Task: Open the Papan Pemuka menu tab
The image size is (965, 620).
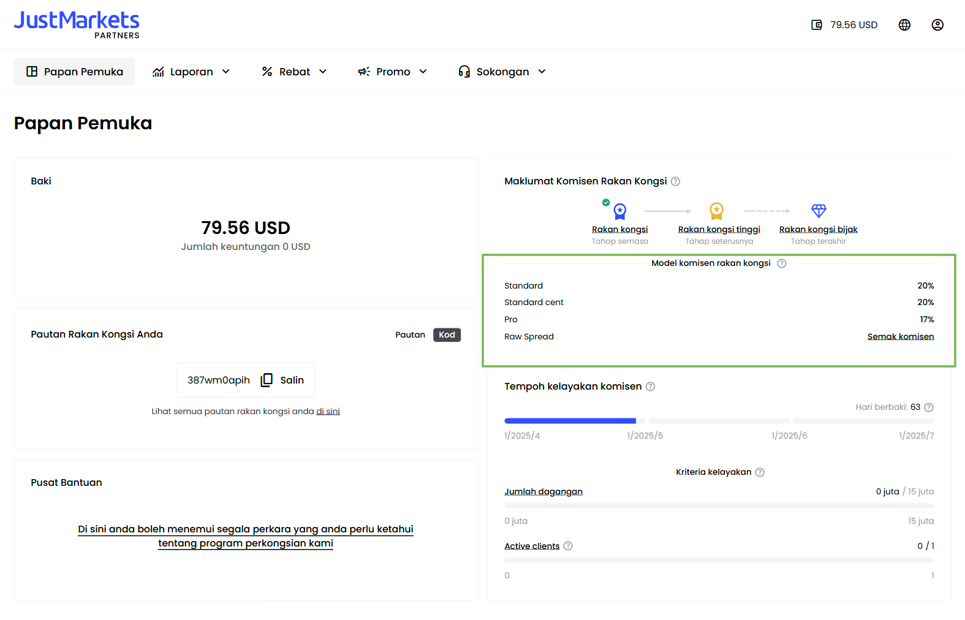Action: 74,72
